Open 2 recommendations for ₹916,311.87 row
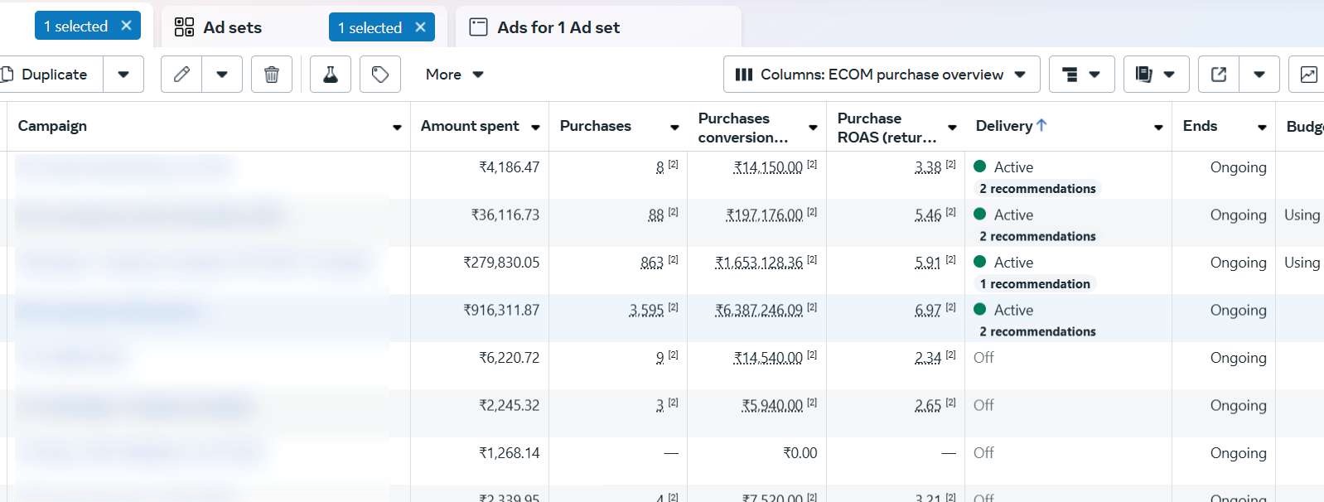The image size is (1324, 502). pyautogui.click(x=1037, y=331)
